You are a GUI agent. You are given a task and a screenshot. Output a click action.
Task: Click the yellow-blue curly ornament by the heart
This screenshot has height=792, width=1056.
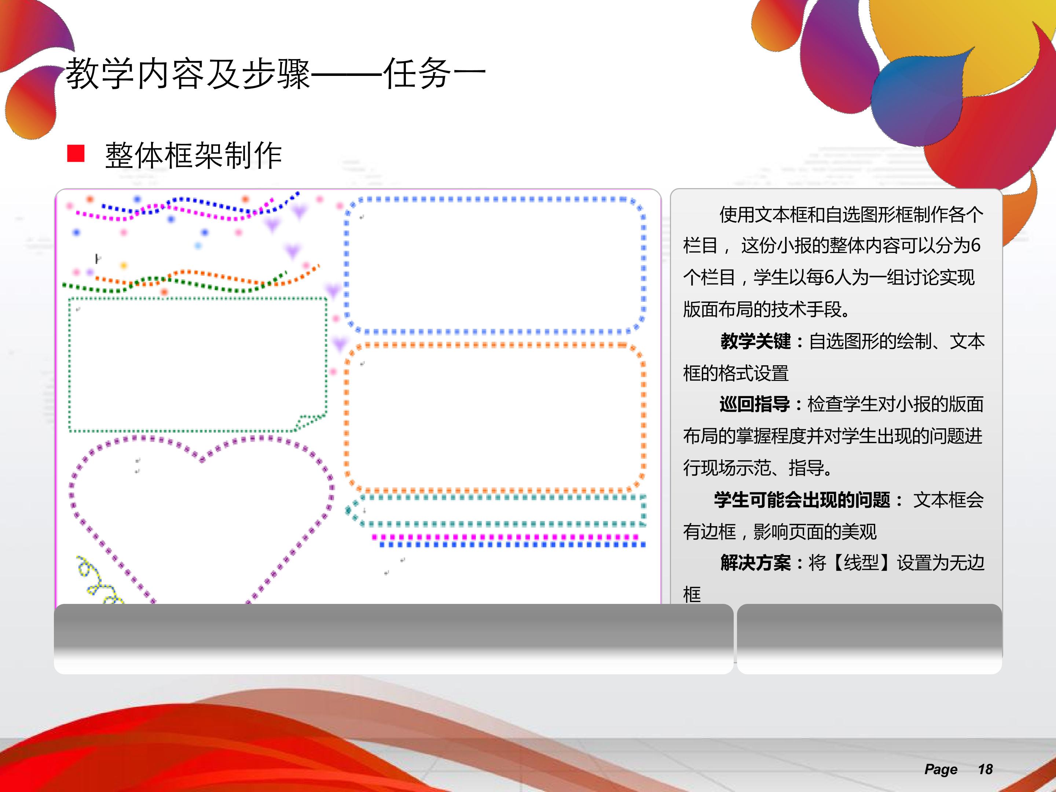click(99, 580)
